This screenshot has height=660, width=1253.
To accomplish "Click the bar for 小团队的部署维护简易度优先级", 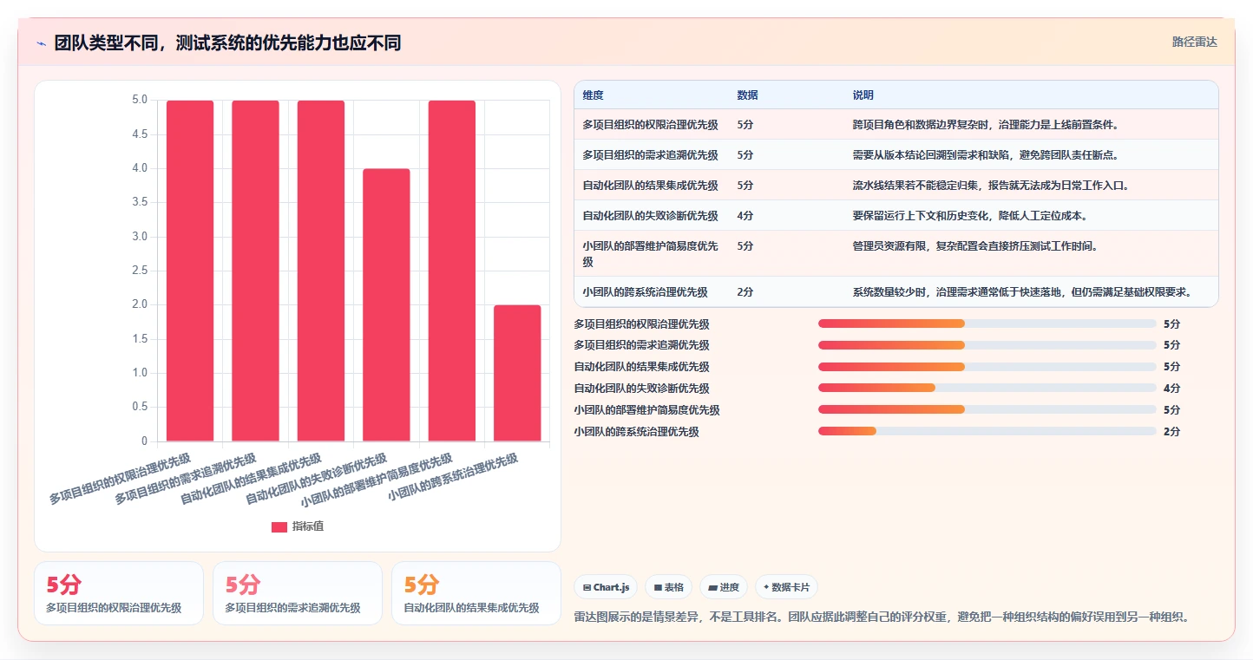I will click(452, 271).
